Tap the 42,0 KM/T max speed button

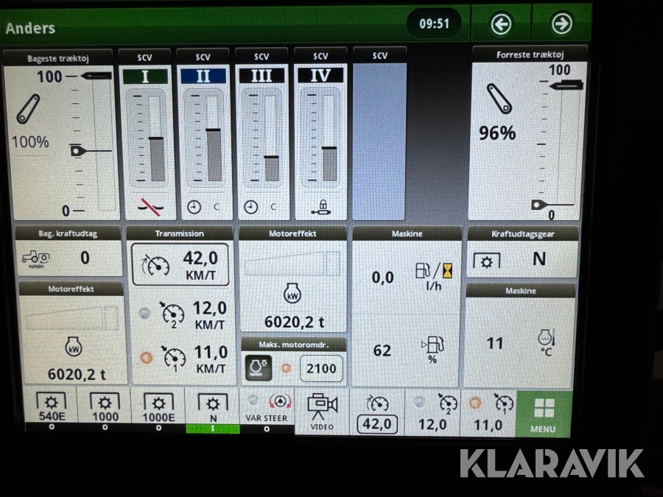[x=180, y=265]
